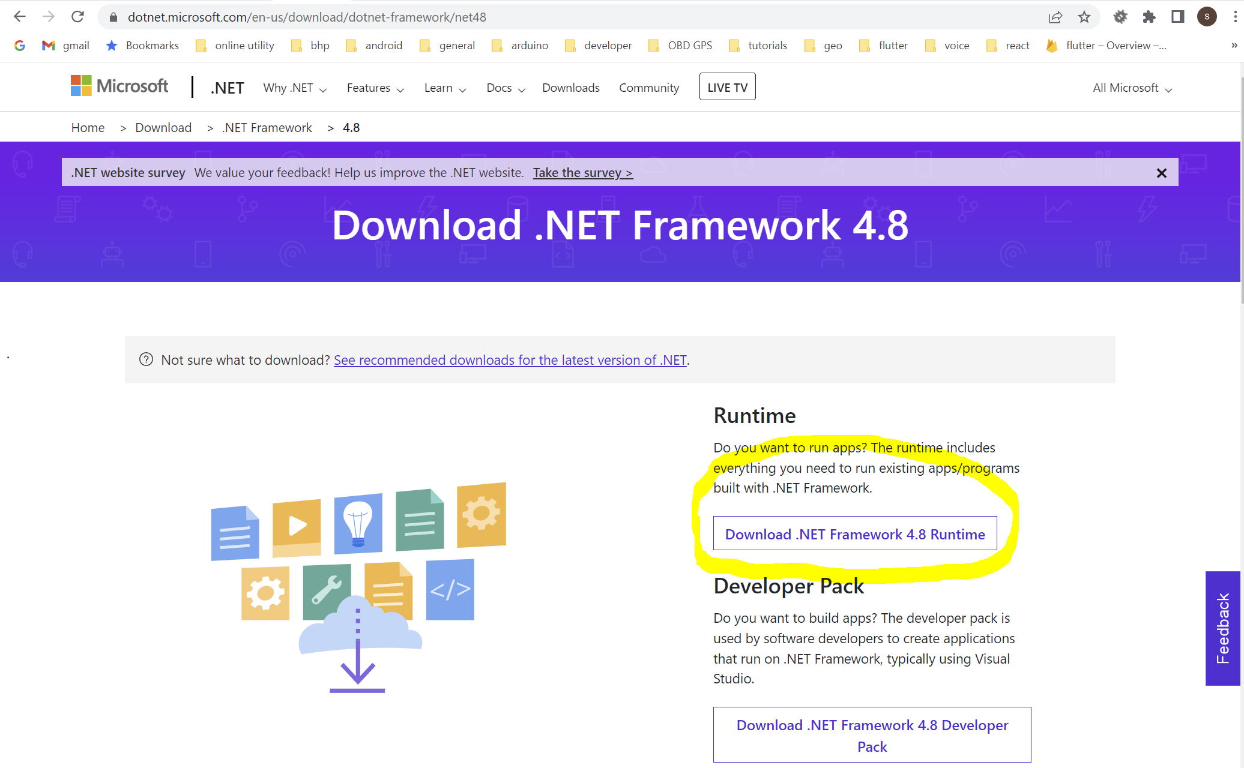Open the Chrome profile avatar

1207,17
